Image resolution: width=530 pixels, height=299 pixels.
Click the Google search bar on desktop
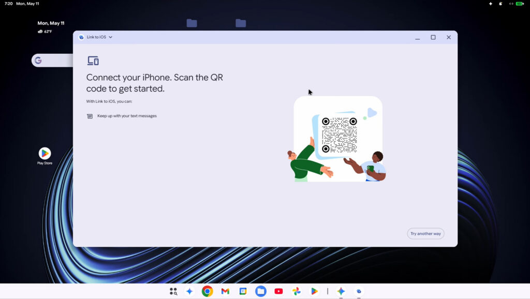point(52,61)
